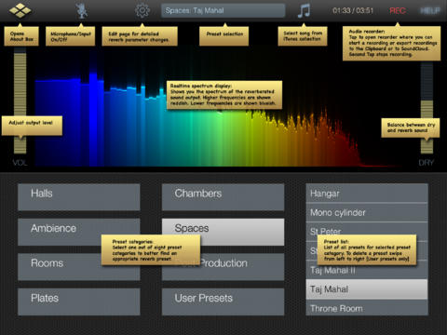This screenshot has height=335, width=447.
Task: Toggle the microphone input icon
Action: point(82,10)
